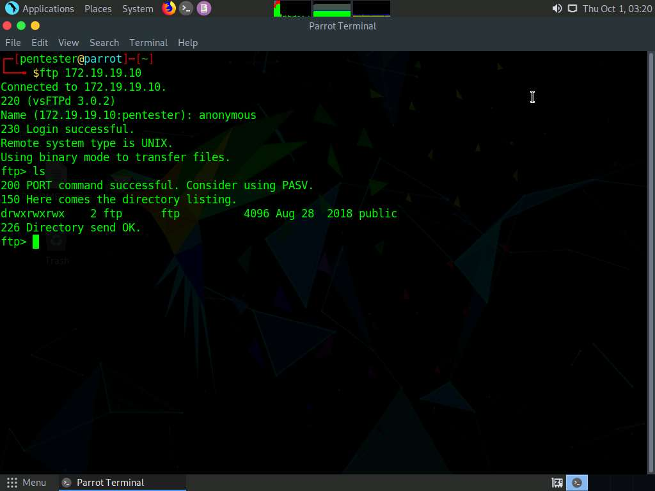Click the Parrot Terminal taskbar button
The width and height of the screenshot is (655, 491).
121,483
